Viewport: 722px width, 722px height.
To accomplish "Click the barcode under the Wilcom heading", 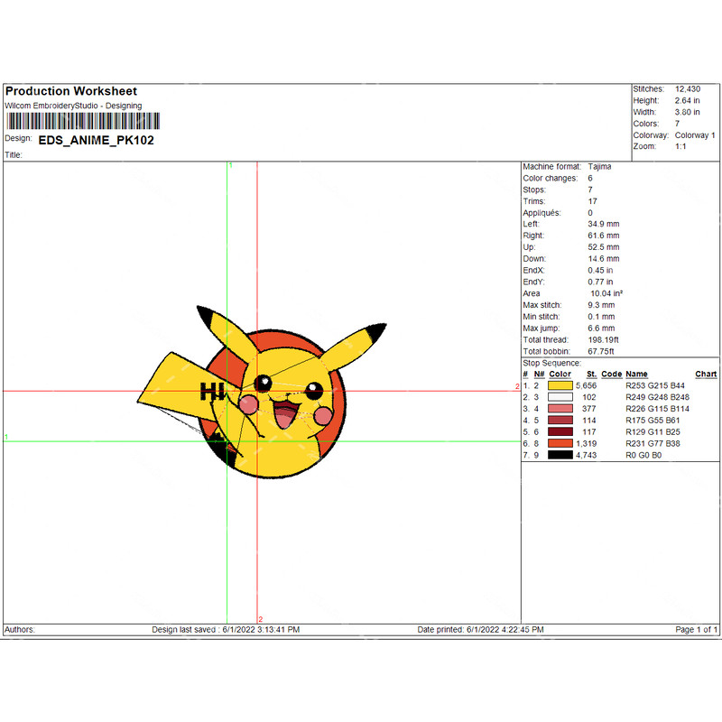I will (x=82, y=121).
